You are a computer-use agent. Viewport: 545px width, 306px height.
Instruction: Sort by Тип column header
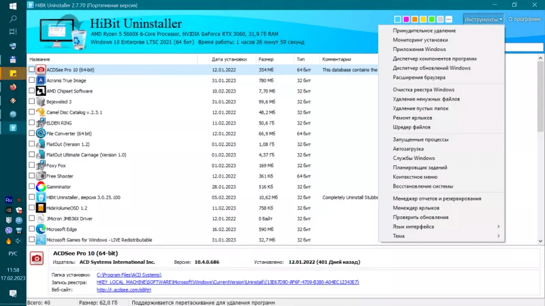(307, 59)
